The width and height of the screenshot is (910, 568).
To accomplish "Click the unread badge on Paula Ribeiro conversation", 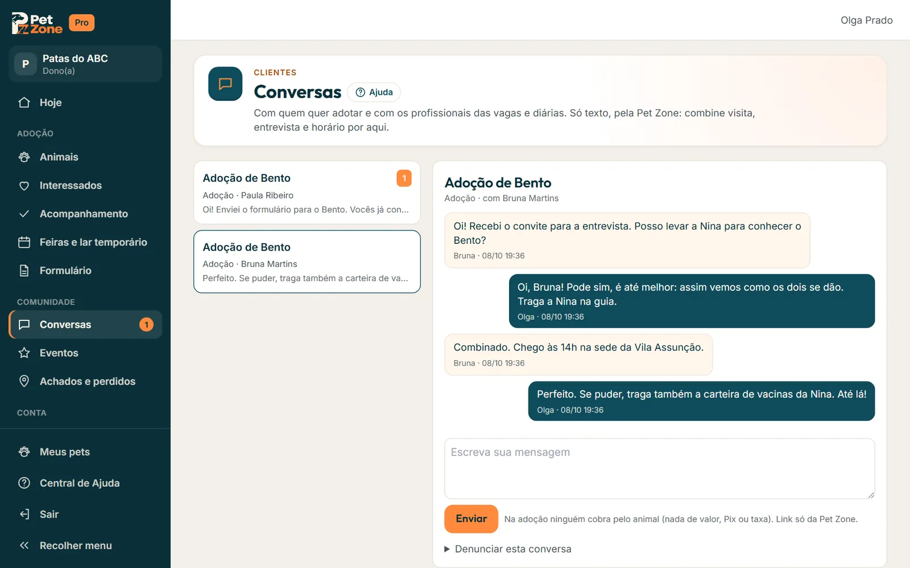I will coord(404,178).
